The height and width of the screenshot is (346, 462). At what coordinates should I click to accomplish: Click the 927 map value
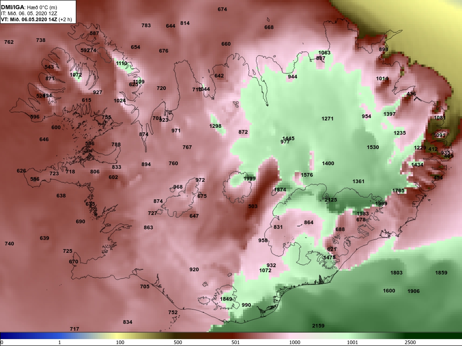tap(97, 92)
